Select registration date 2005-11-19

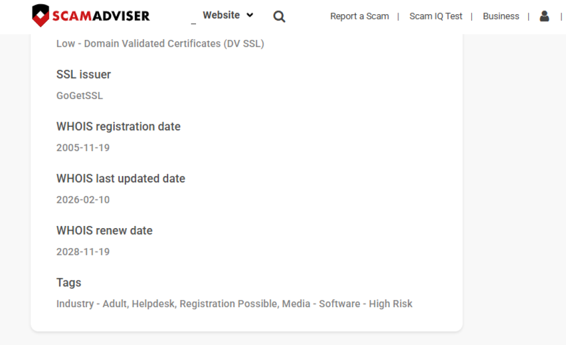(83, 148)
